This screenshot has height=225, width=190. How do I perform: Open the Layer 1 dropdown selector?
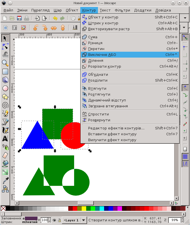tap(84, 220)
